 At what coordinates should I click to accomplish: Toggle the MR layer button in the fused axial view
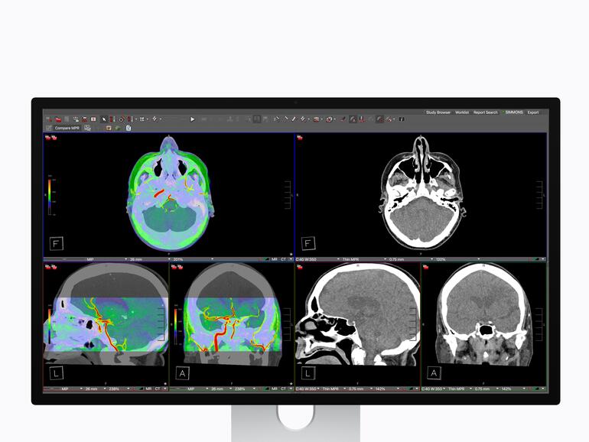[x=274, y=259]
